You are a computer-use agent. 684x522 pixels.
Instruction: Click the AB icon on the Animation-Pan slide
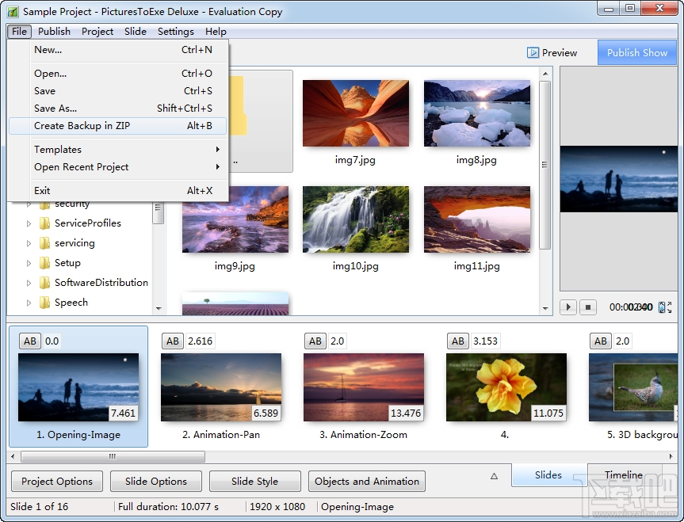pos(172,341)
